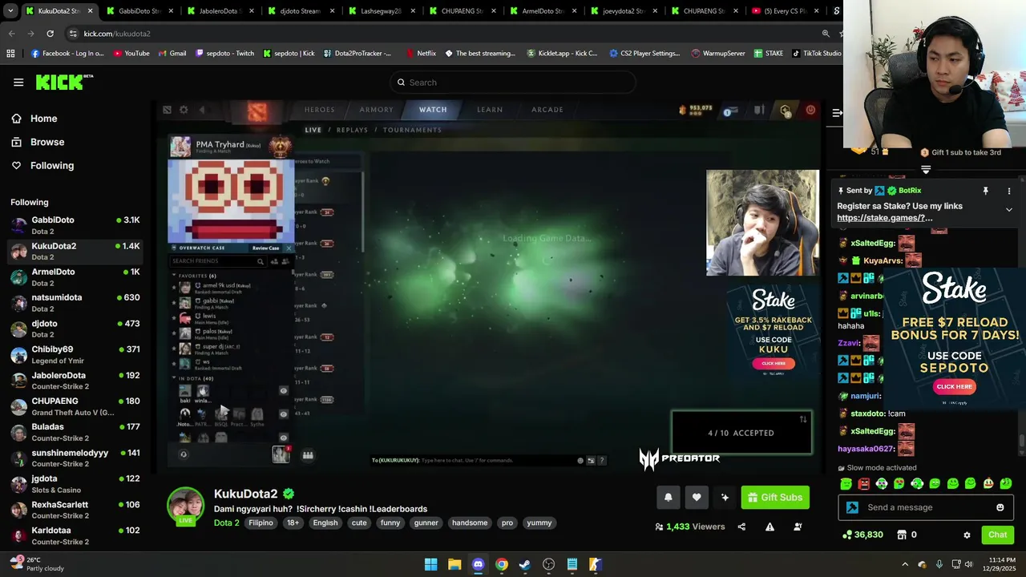Screen dimensions: 1026x577
Task: Open the stake.games link in the pinned message
Action: pyautogui.click(x=885, y=218)
